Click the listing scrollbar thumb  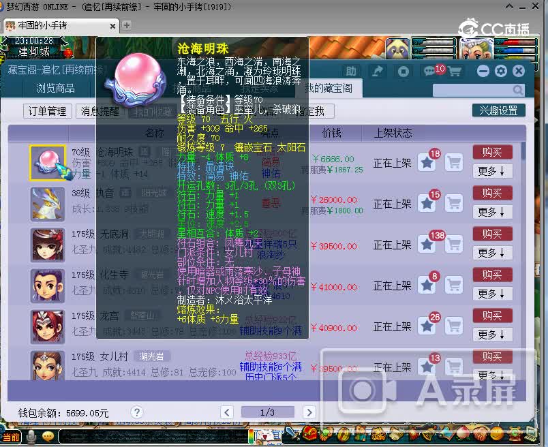pos(523,151)
